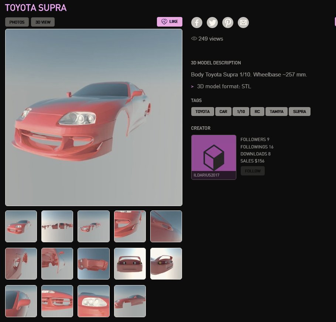Image resolution: width=336 pixels, height=322 pixels.
Task: Share model on Facebook
Action: [x=196, y=23]
